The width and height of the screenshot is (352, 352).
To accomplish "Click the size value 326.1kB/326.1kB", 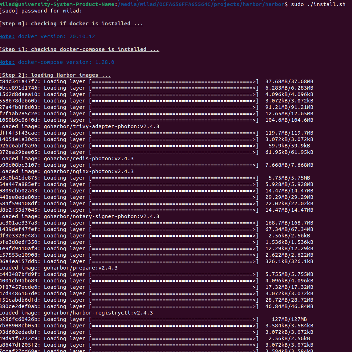I will coord(289,261).
